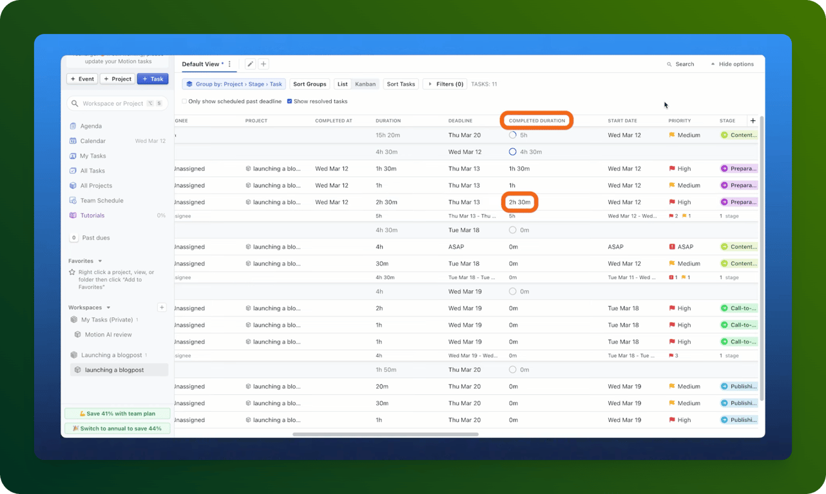Viewport: 826px width, 494px height.
Task: Click the purple stage badge in the 1h 30m row
Action: click(738, 169)
